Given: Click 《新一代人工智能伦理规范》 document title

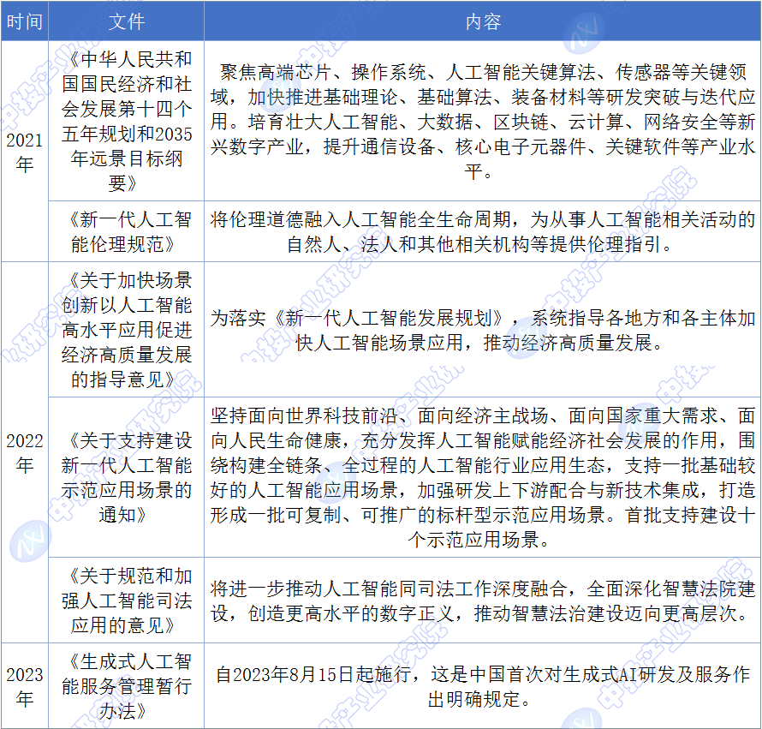Looking at the screenshot, I should (127, 231).
